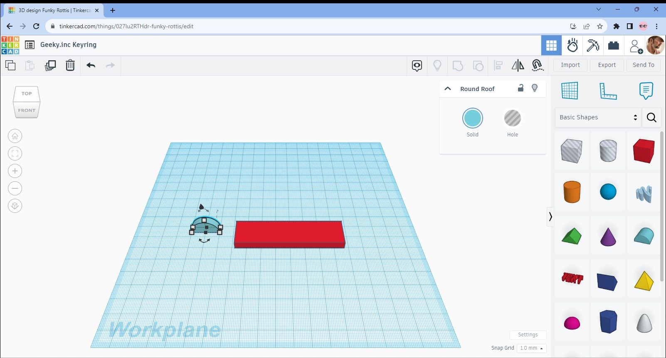Toggle notes visibility eye-bubble icon
Screen dimensions: 666x358
417,66
